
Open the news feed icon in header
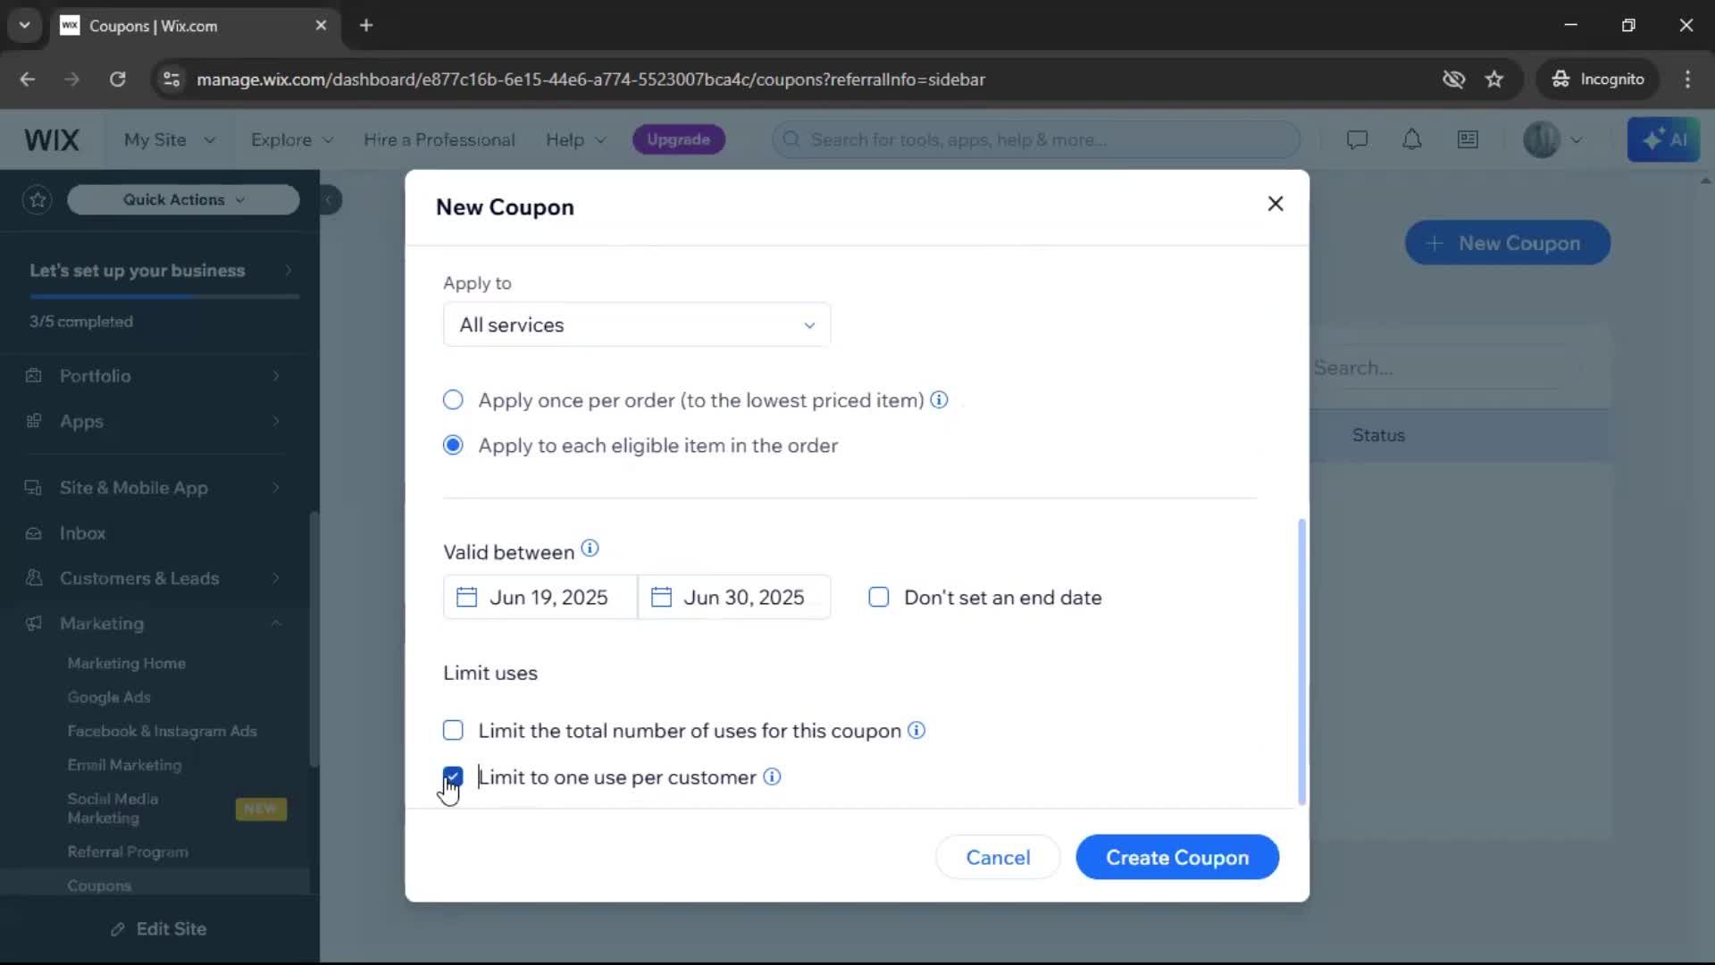point(1468,139)
